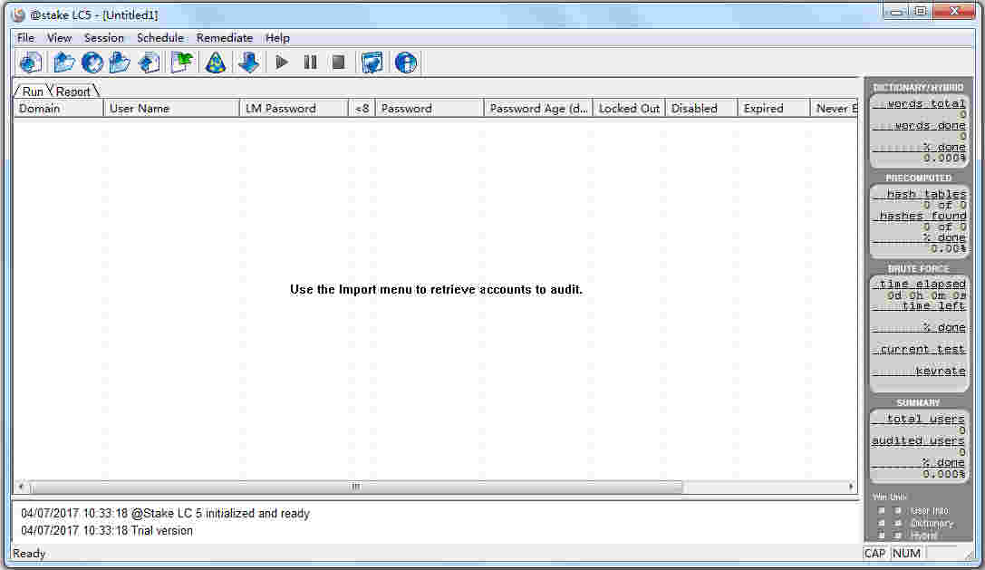Switch to the Run tab
985x570 pixels.
coord(33,92)
